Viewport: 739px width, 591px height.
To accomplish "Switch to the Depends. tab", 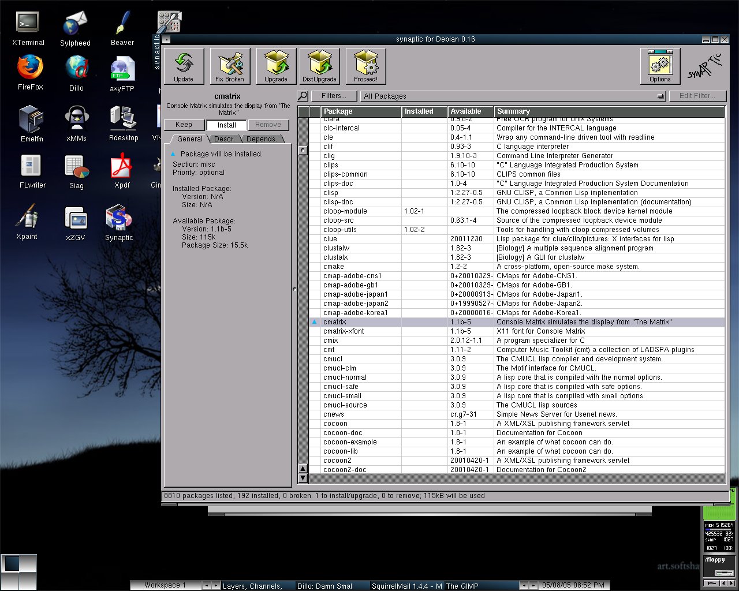I will coord(262,139).
